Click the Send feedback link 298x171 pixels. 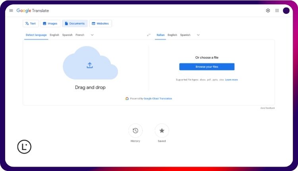[x=267, y=108]
